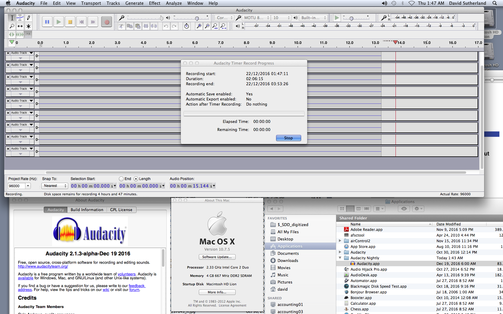Click the Software Update... button

click(x=217, y=257)
